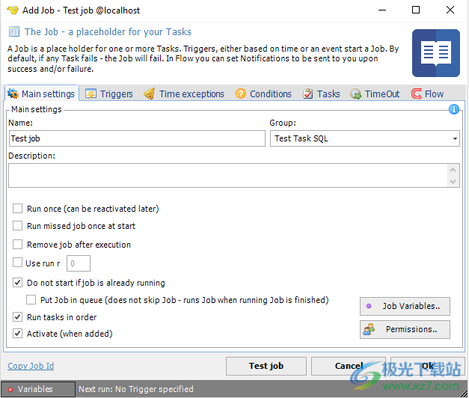Click the small table icon beside The Job heading
The height and width of the screenshot is (398, 469).
[x=13, y=31]
